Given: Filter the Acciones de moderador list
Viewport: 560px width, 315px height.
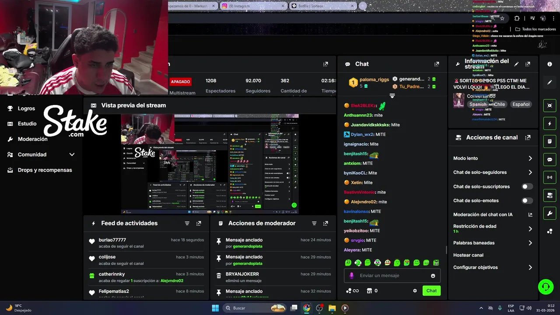Looking at the screenshot, I should [x=314, y=223].
